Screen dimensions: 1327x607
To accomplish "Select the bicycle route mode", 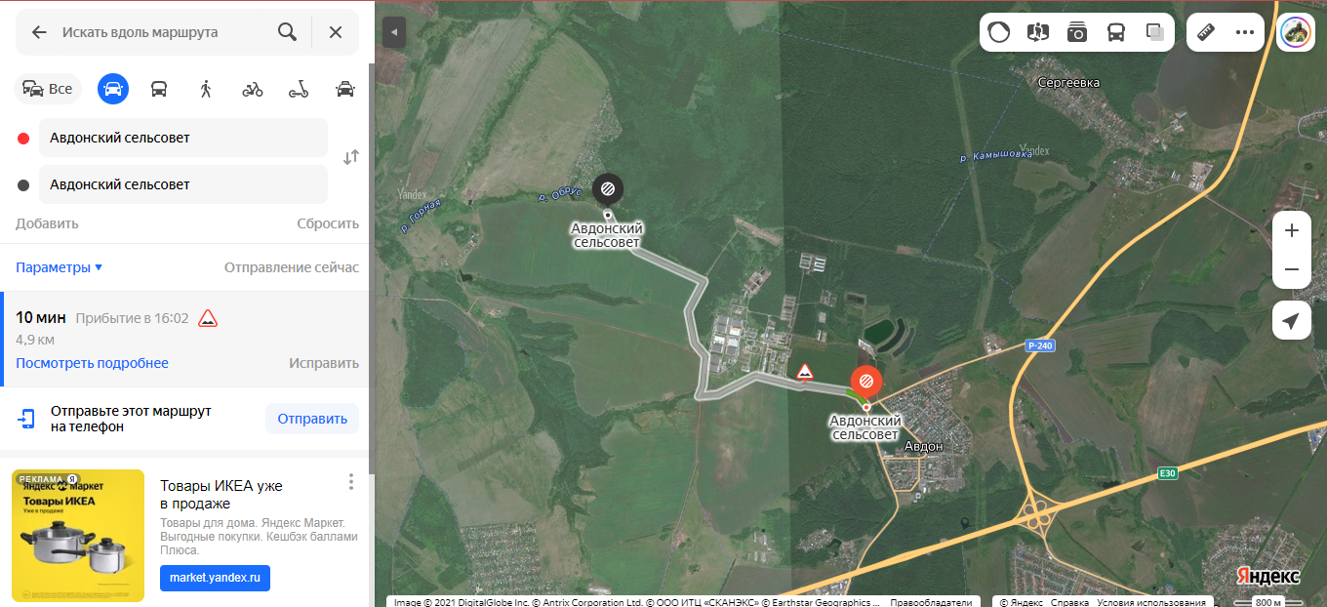I will coord(253,89).
